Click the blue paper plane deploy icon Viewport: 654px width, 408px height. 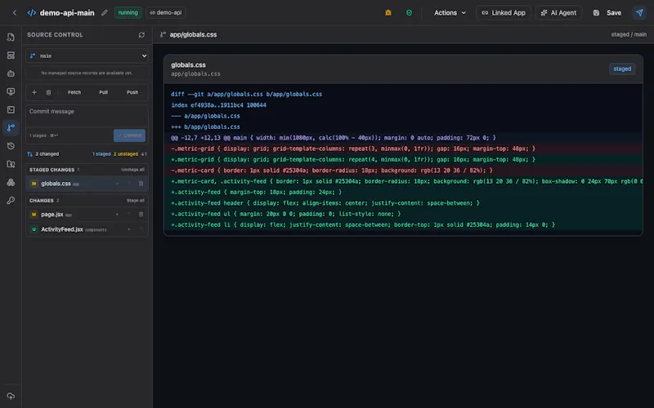tap(639, 12)
